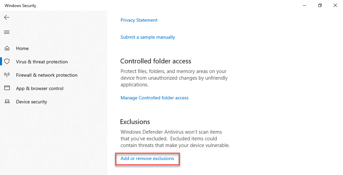Click Submit a sample manually link
This screenshot has width=343, height=175.
(148, 37)
